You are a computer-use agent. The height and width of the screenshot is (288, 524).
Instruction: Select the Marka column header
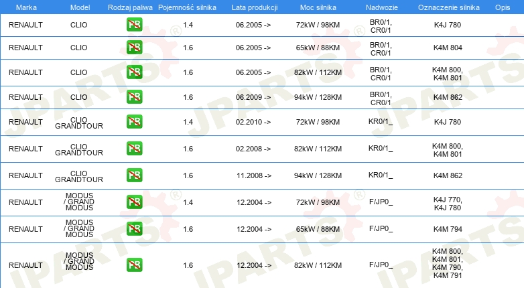coord(26,7)
